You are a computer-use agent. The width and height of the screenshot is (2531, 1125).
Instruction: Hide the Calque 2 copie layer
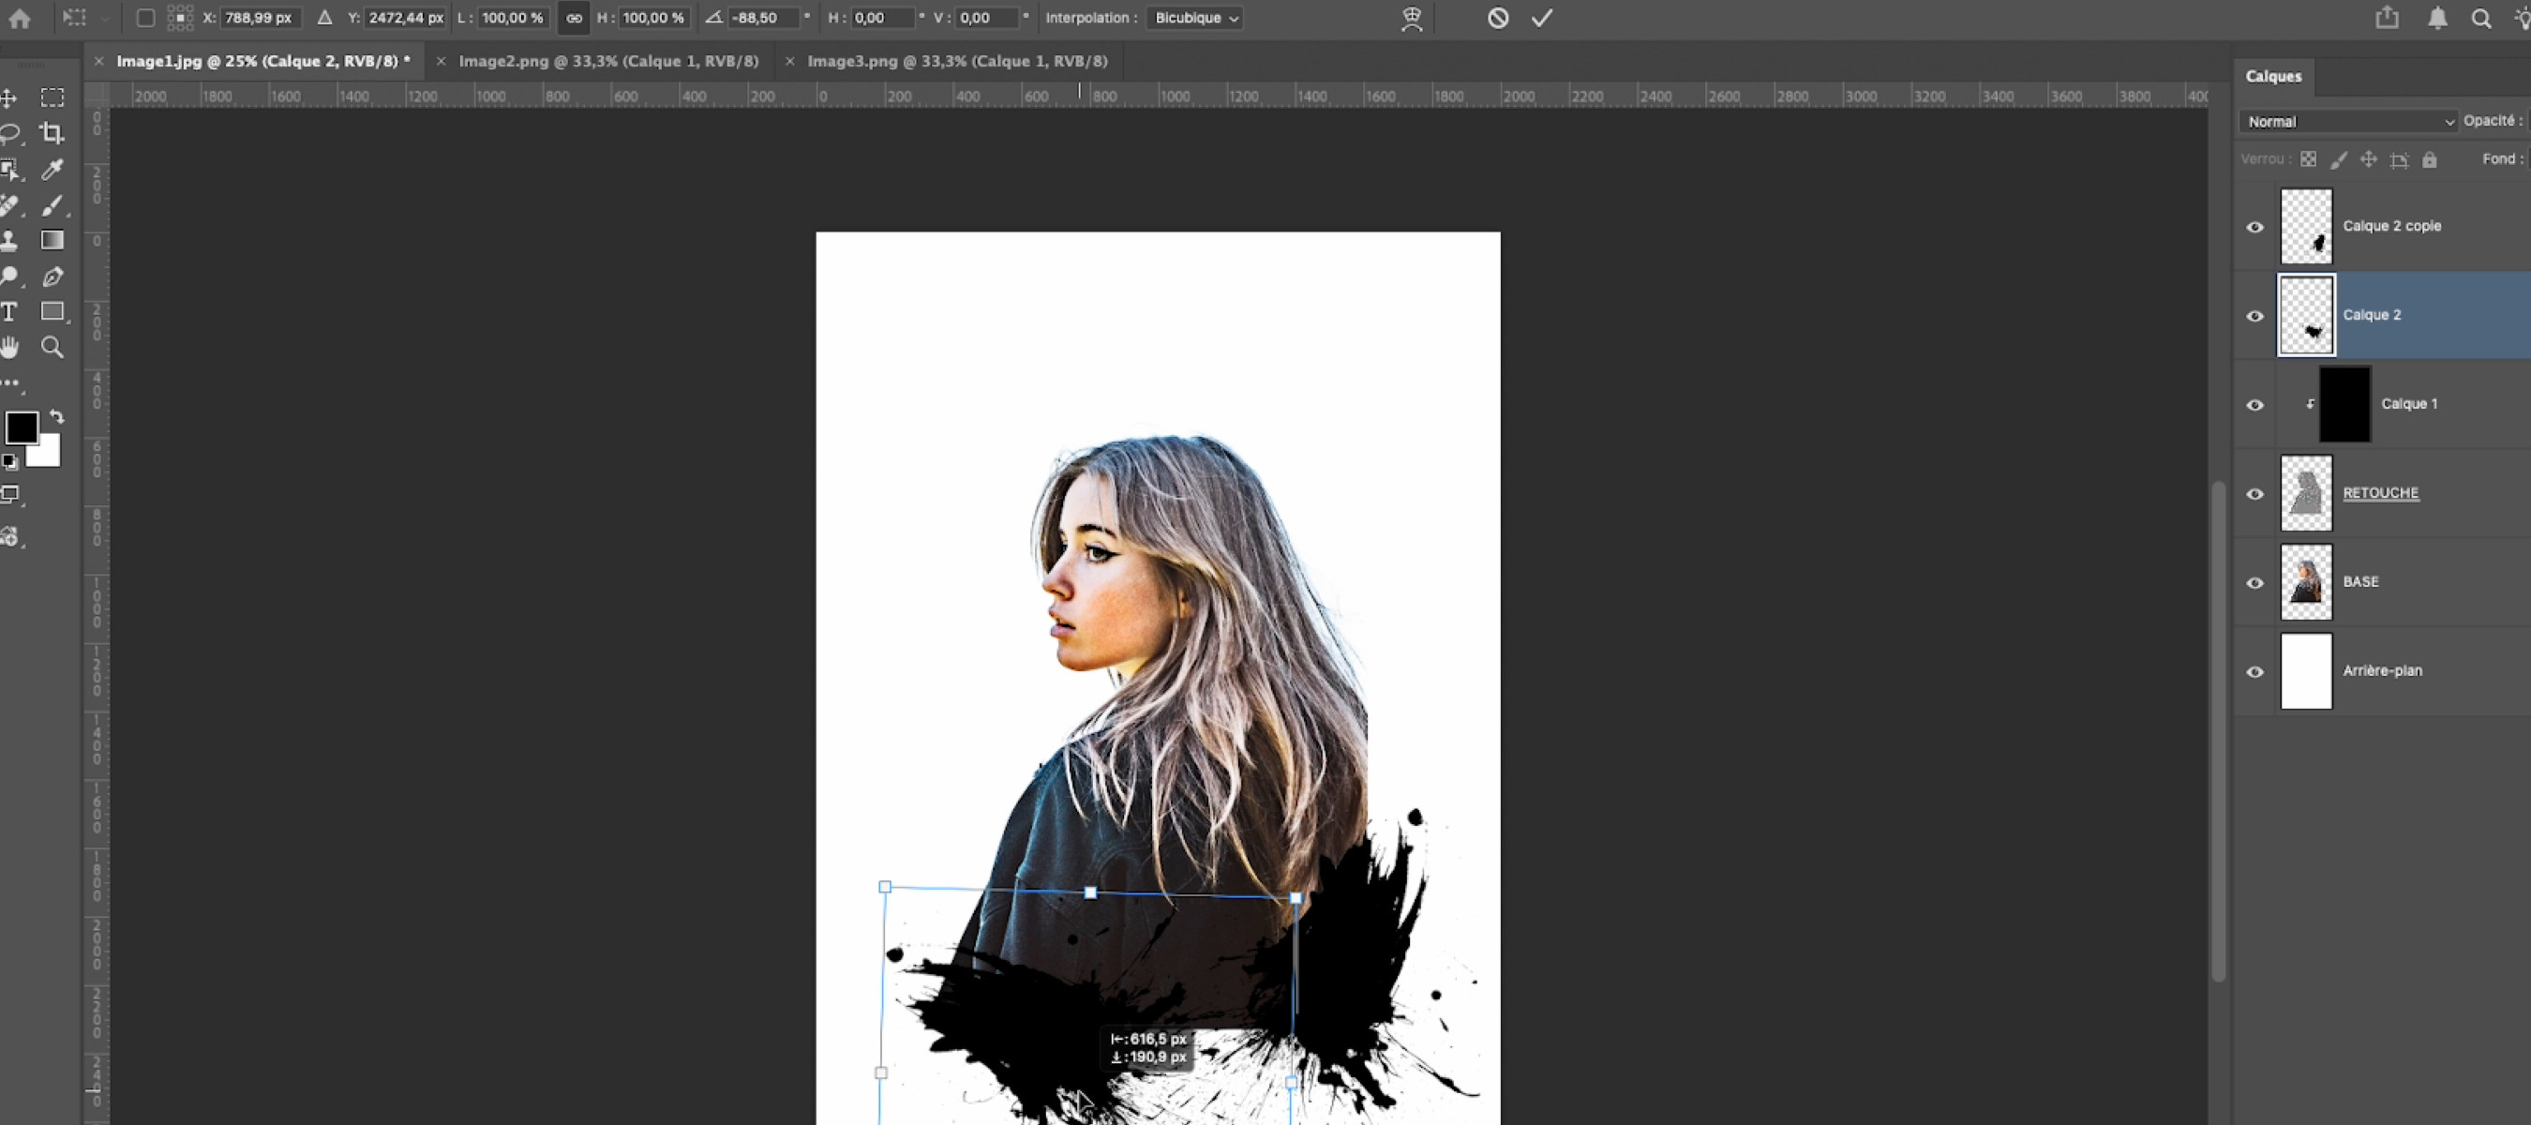click(x=2254, y=227)
